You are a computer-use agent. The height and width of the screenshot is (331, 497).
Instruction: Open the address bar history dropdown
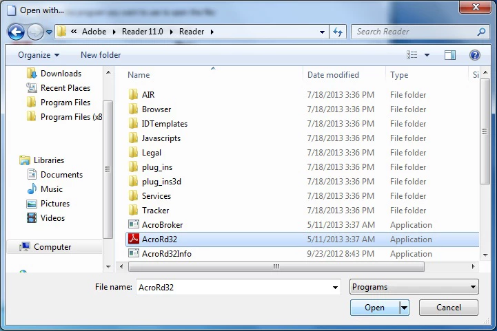pos(322,32)
